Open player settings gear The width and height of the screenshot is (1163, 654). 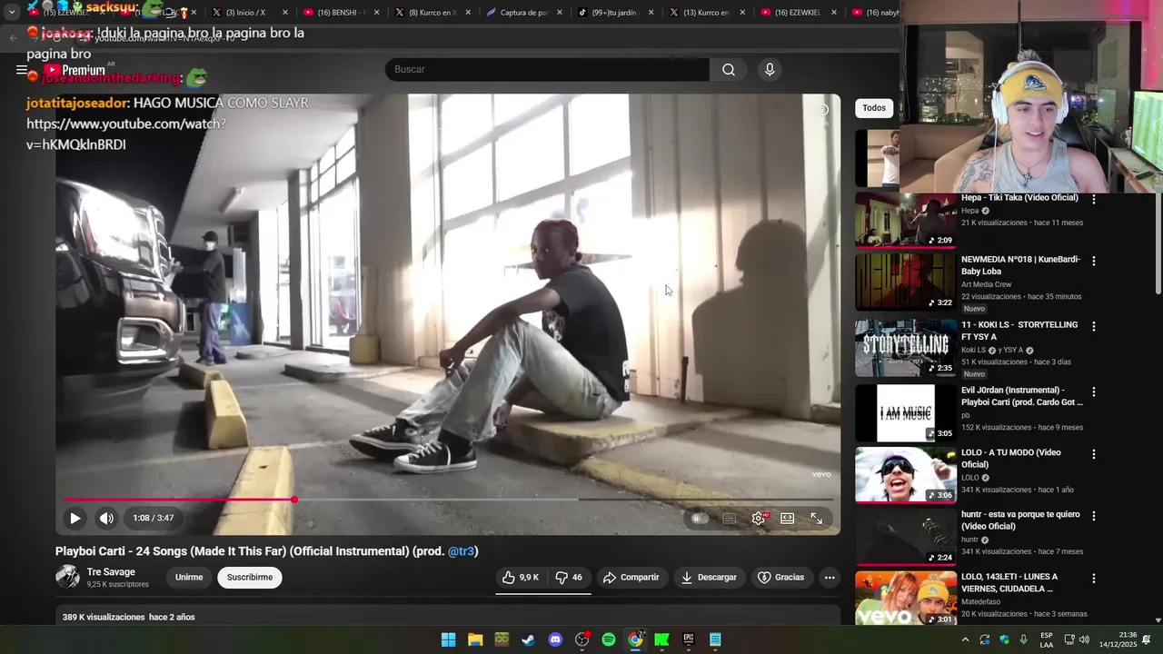[759, 519]
